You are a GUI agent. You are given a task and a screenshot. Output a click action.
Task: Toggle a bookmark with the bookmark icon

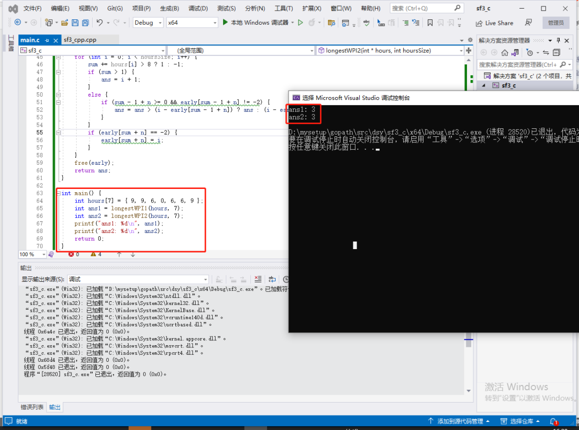[430, 23]
